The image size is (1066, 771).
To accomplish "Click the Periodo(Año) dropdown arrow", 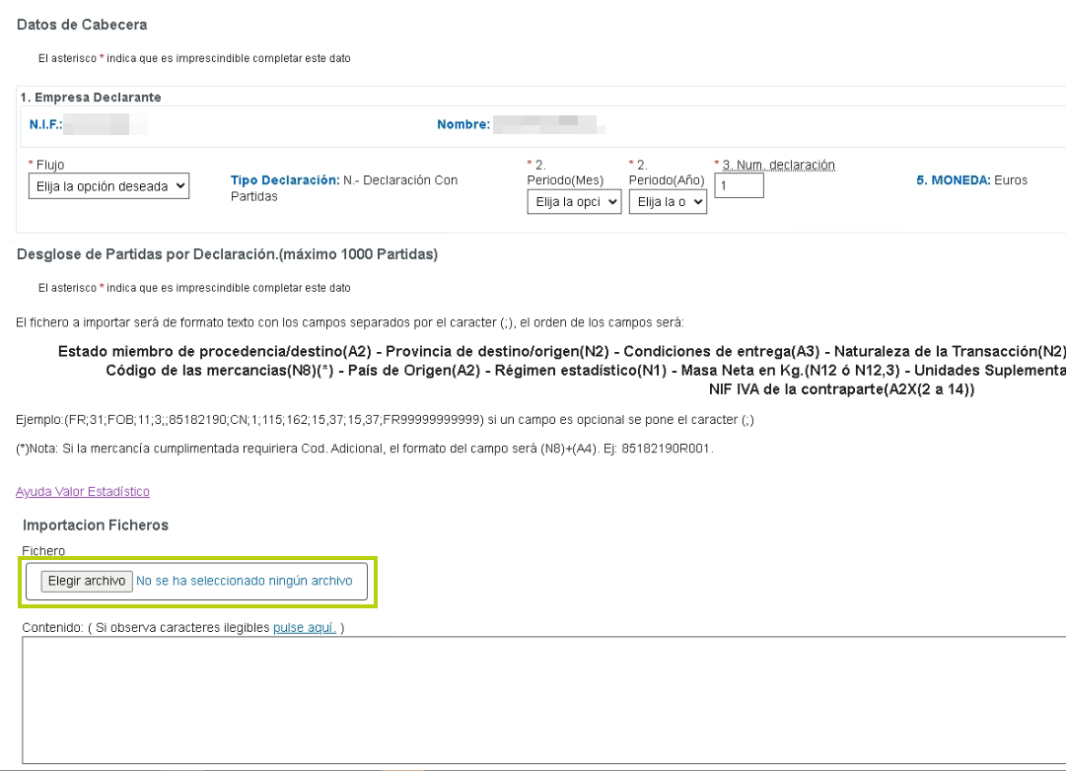I will coord(698,202).
